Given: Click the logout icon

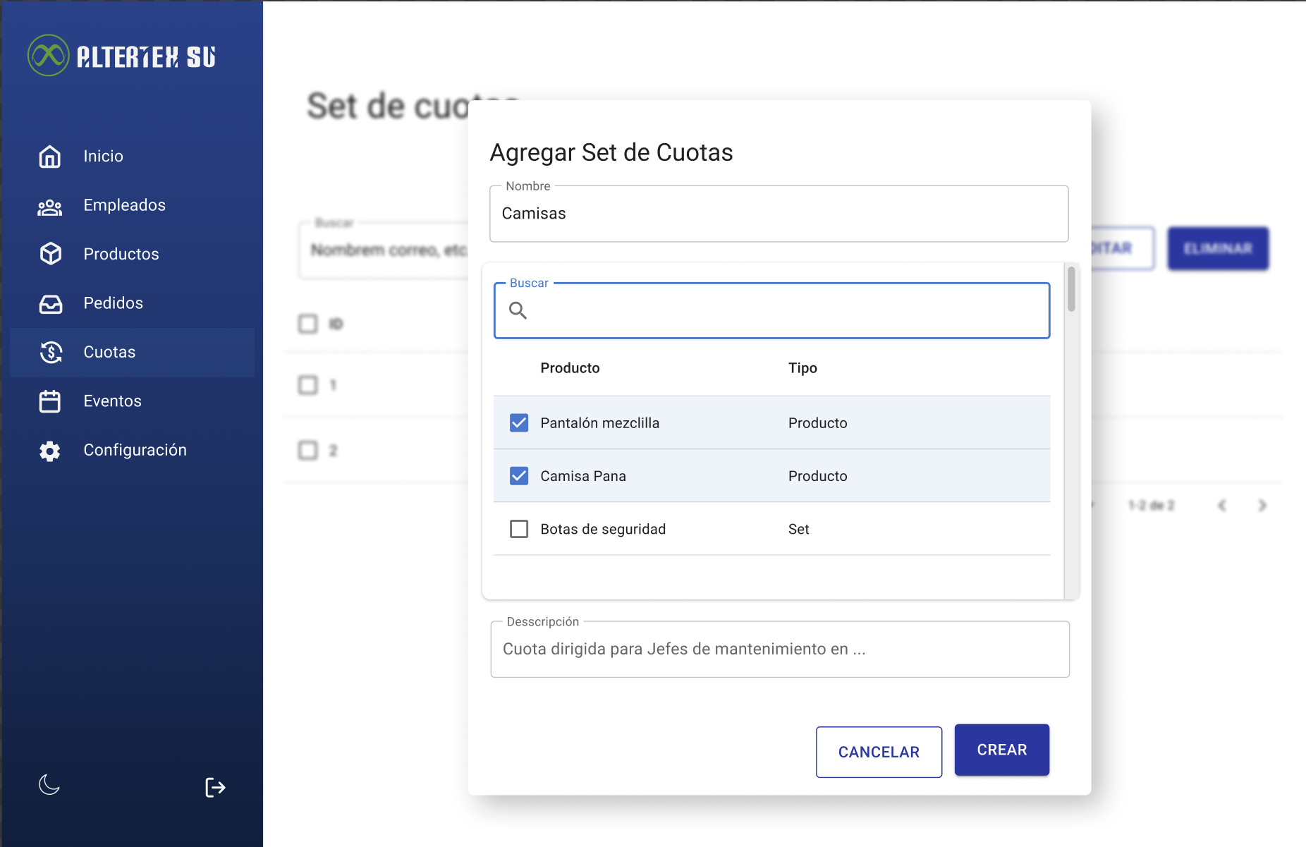Looking at the screenshot, I should click(215, 787).
